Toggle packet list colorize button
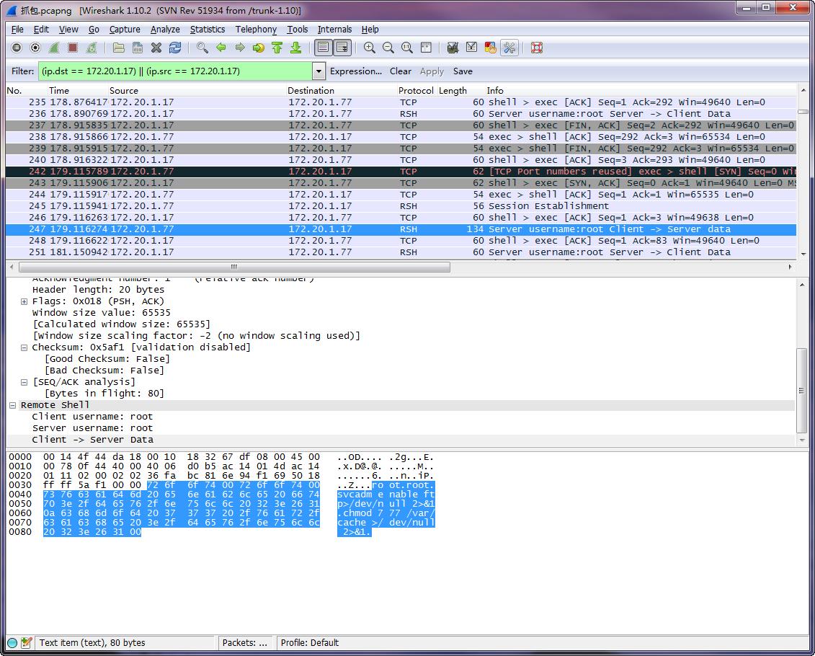The width and height of the screenshot is (815, 656). [x=323, y=48]
